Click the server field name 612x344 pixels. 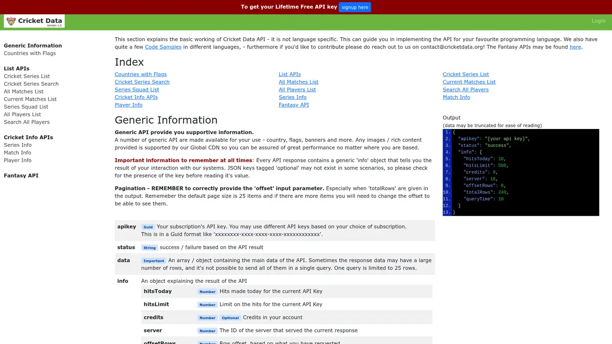153,330
